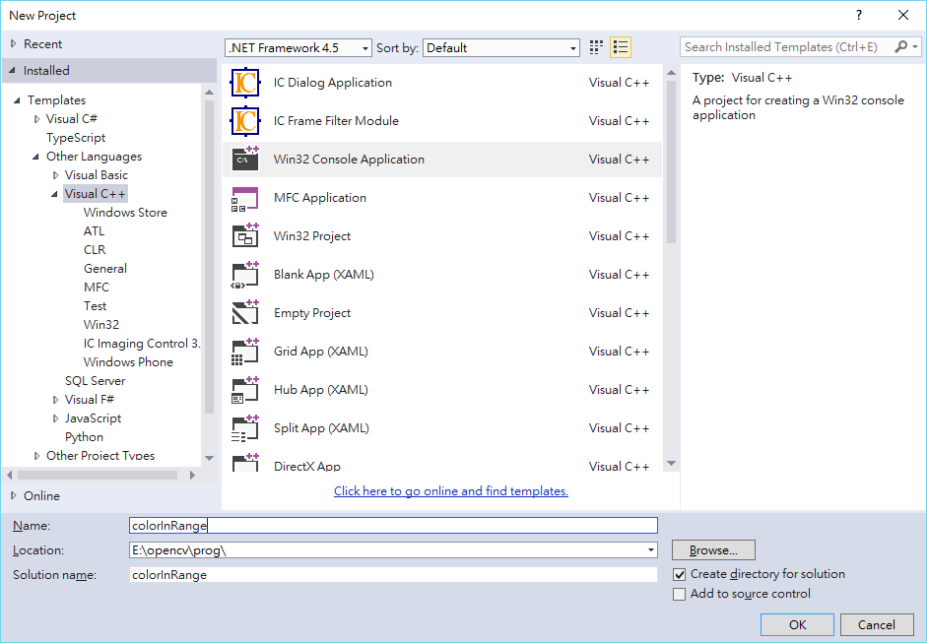Click the Blank App (XAML) icon
The image size is (927, 643).
tap(244, 274)
